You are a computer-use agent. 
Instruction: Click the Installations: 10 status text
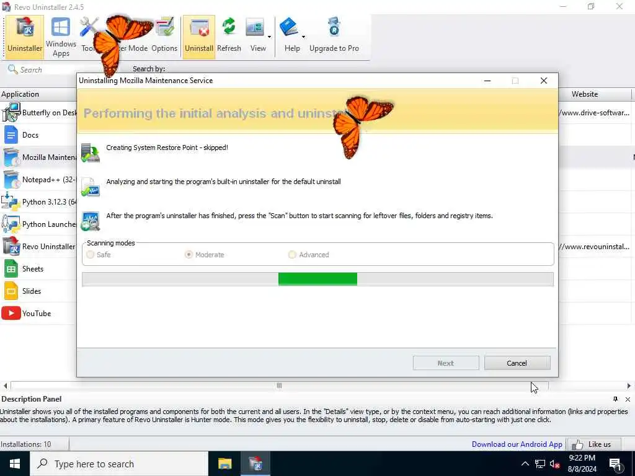(x=26, y=444)
